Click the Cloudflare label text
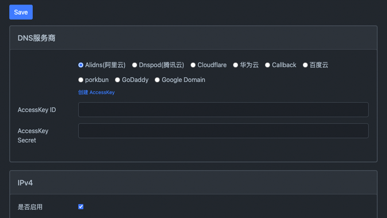This screenshot has width=387, height=218. click(x=212, y=65)
